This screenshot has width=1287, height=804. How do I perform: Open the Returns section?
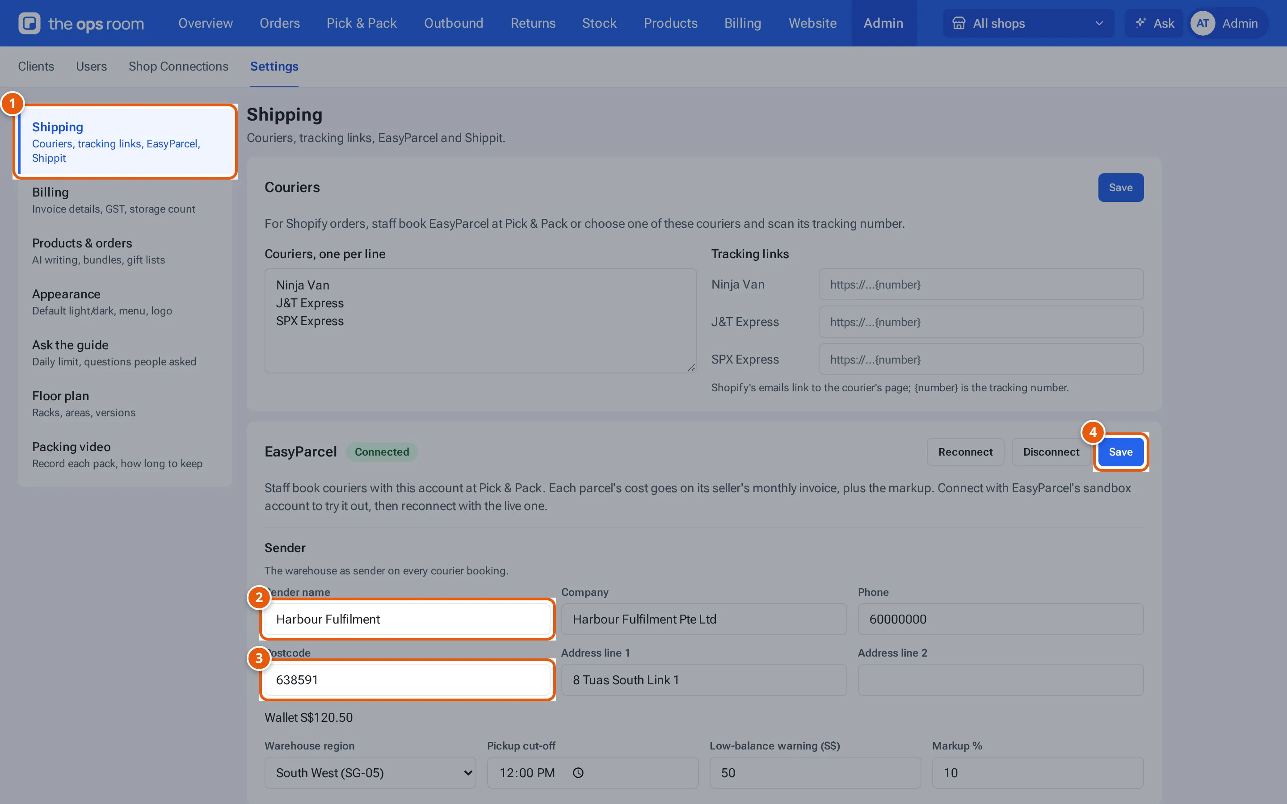(x=533, y=23)
